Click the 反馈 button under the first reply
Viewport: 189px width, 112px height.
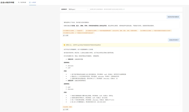[66, 35]
